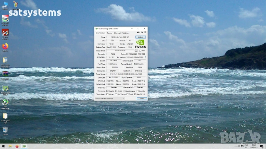The height and width of the screenshot is (149, 266).
Task: Click the BIOS export share icon
Action: click(136, 50)
